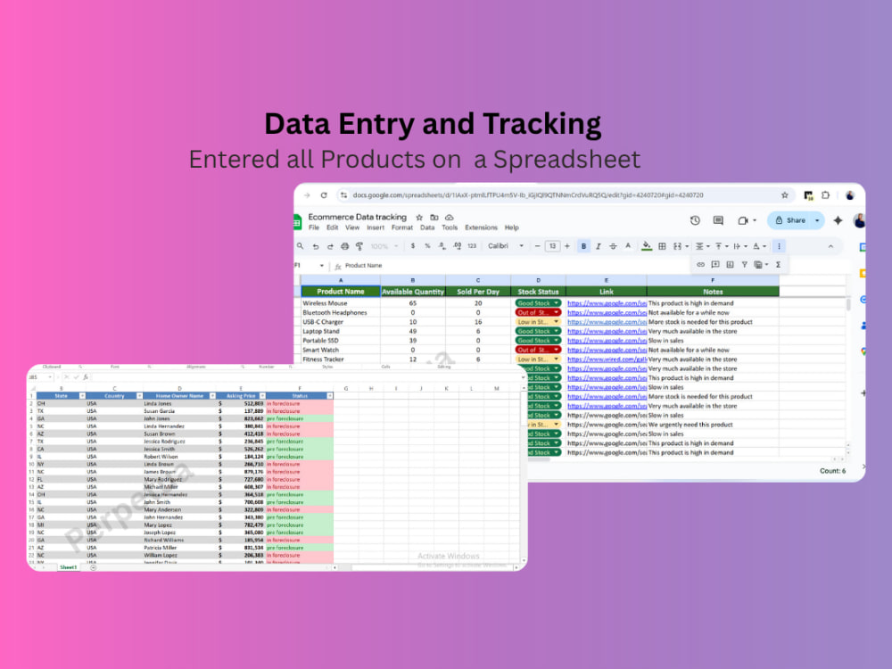Viewport: 892px width, 669px height.
Task: Click the Search menus magnifier in Sheets toolbar
Action: tap(301, 246)
